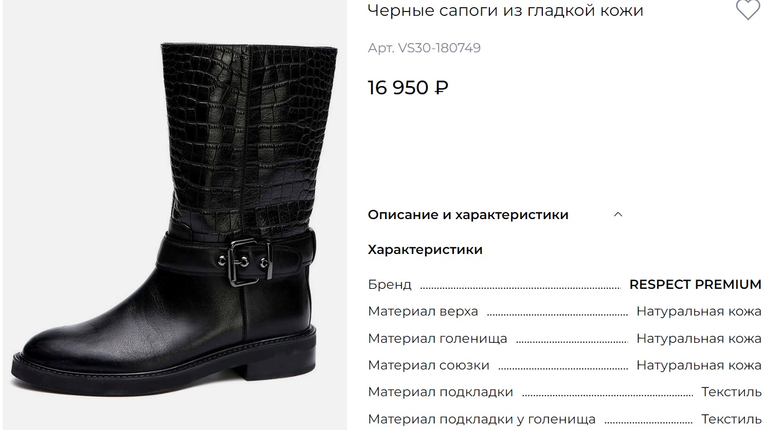Click Натуральная кожа value for Материал голенища
Image resolution: width=772 pixels, height=430 pixels.
(x=699, y=338)
